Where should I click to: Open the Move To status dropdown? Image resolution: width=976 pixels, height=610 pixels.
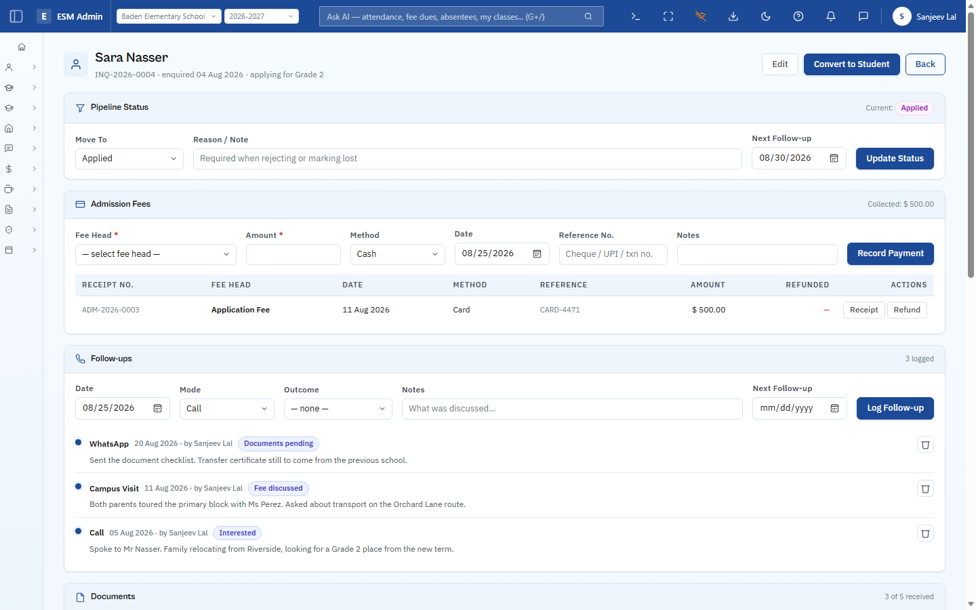(x=129, y=159)
